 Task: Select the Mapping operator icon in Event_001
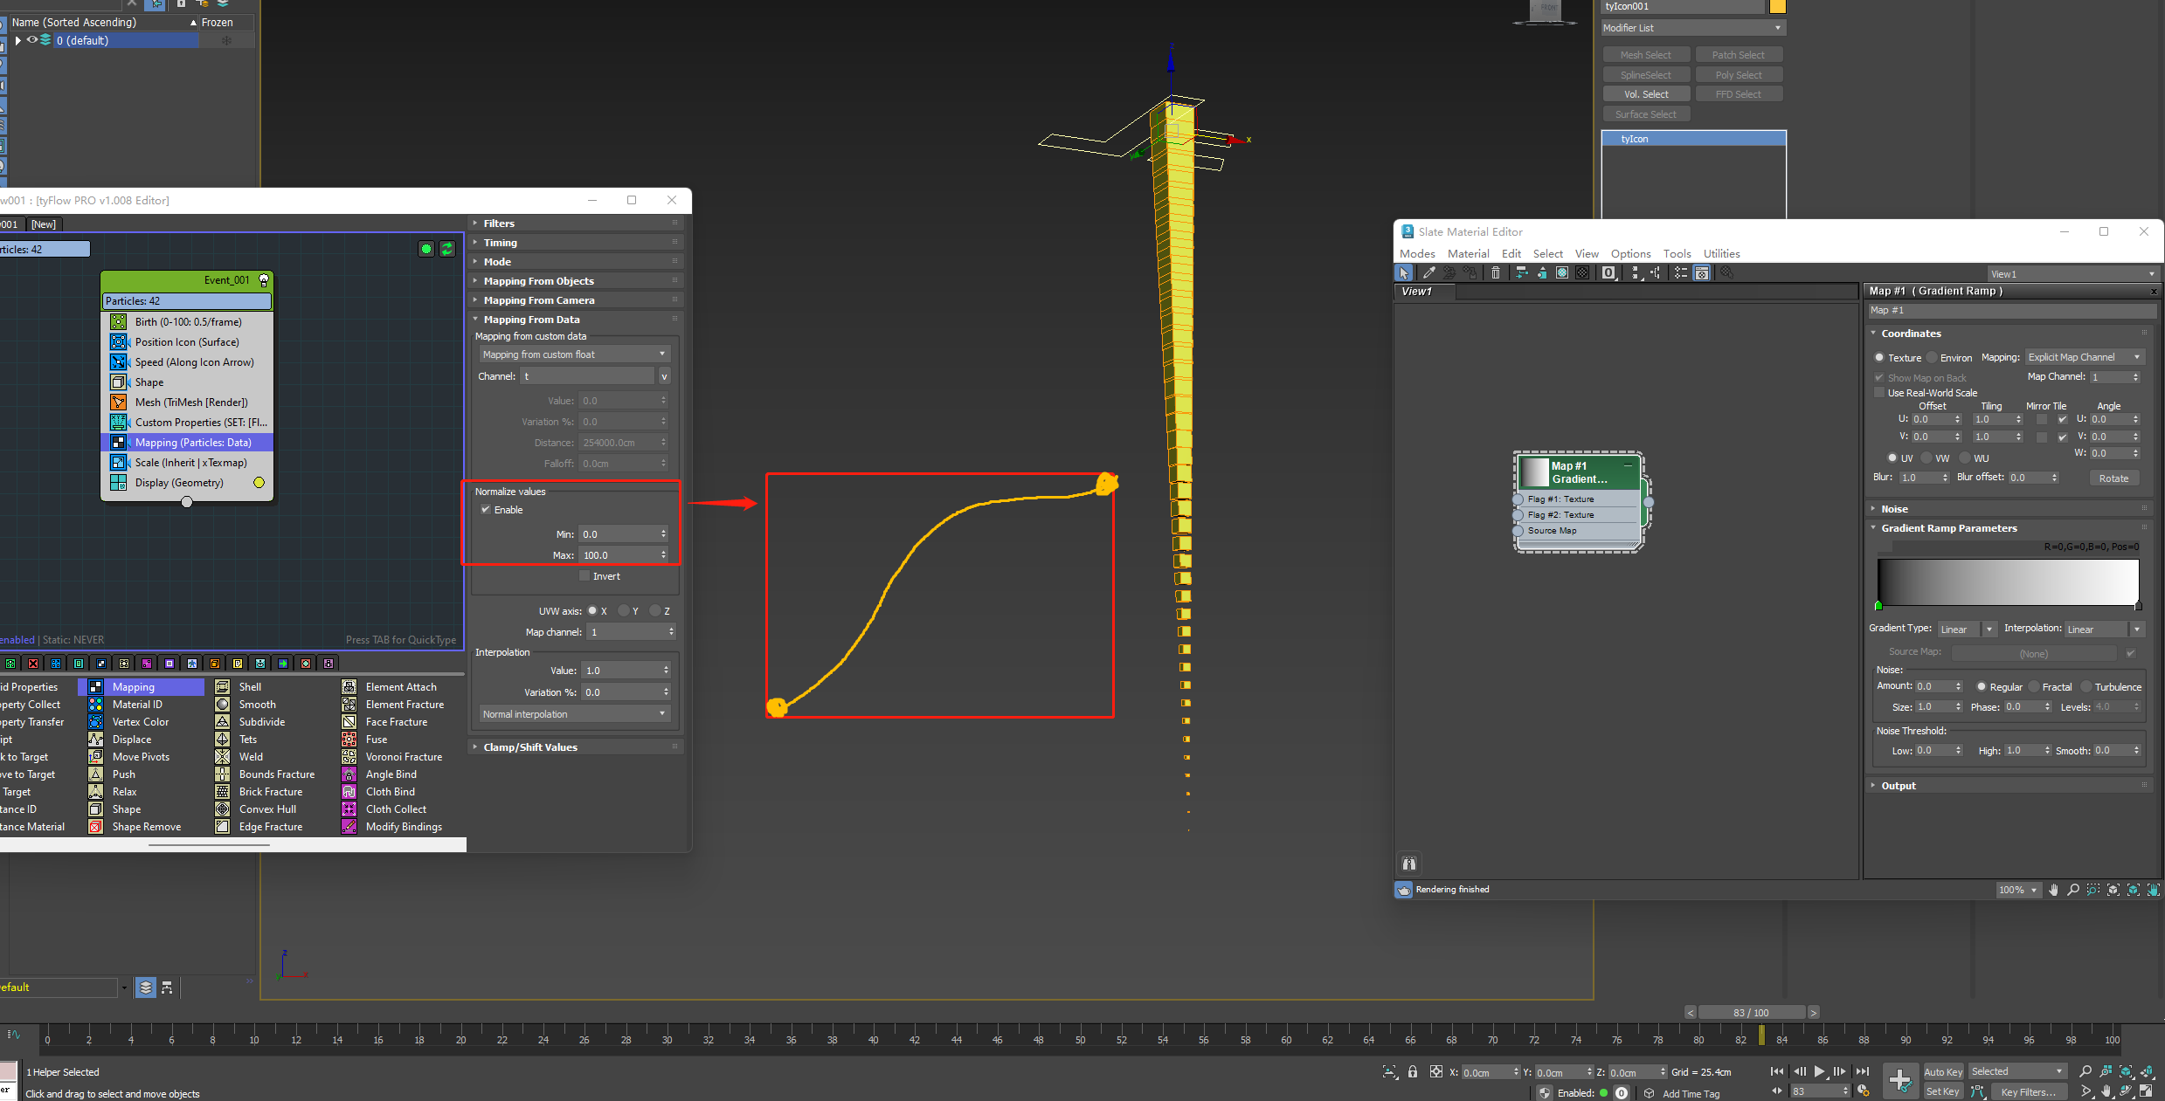coord(118,443)
